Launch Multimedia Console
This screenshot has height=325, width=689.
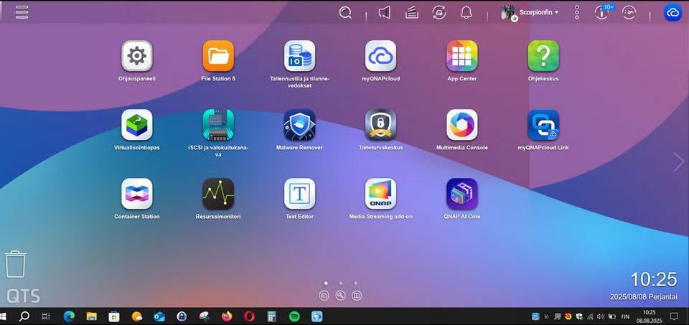(461, 125)
